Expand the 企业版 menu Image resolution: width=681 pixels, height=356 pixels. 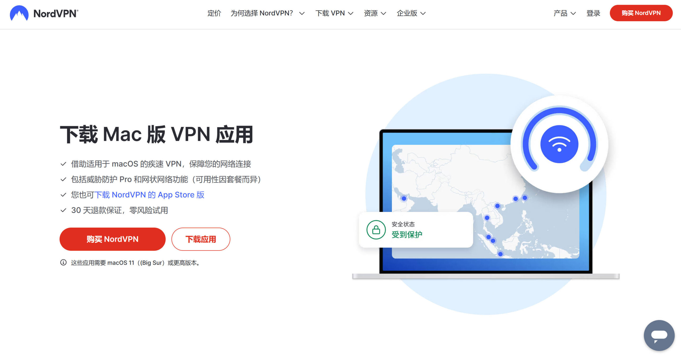[x=411, y=13]
